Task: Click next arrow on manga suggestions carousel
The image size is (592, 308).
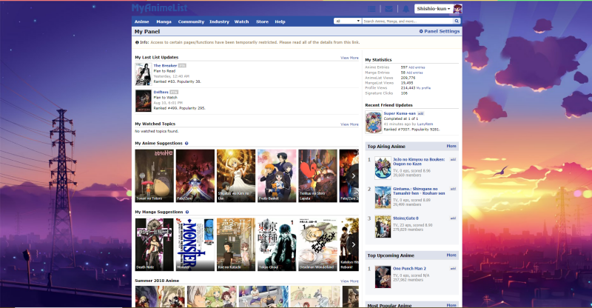Action: pyautogui.click(x=354, y=244)
